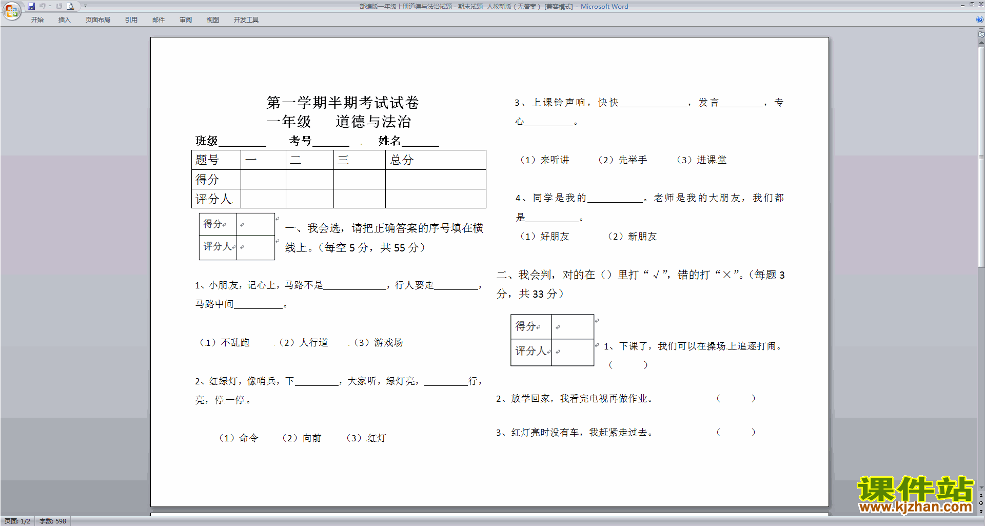Click the Previous Page double-up arrow
Viewport: 985px width, 526px height.
(x=981, y=496)
